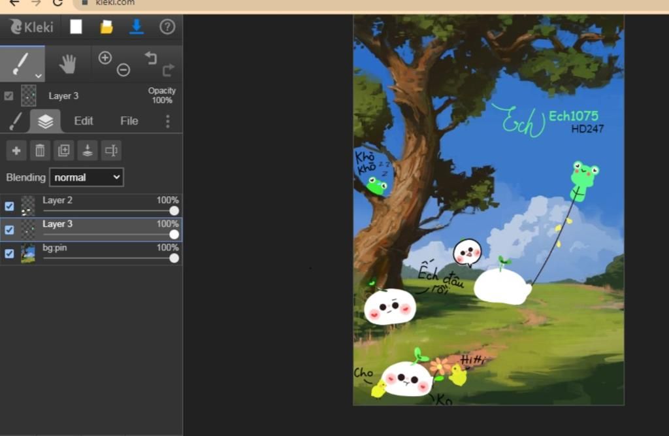The height and width of the screenshot is (436, 669).
Task: Uncheck the bg:pin layer visibility
Action: 9,254
